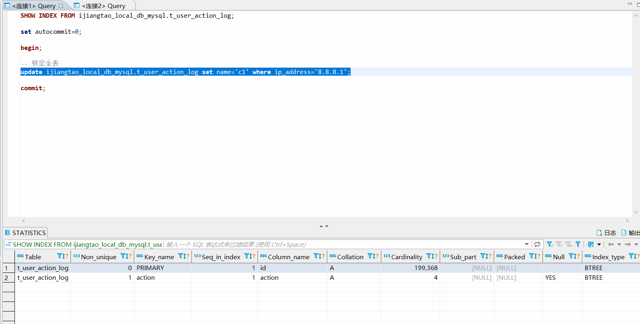Click the filter funnel in the Index_type header
Image resolution: width=640 pixels, height=324 pixels.
tap(632, 256)
